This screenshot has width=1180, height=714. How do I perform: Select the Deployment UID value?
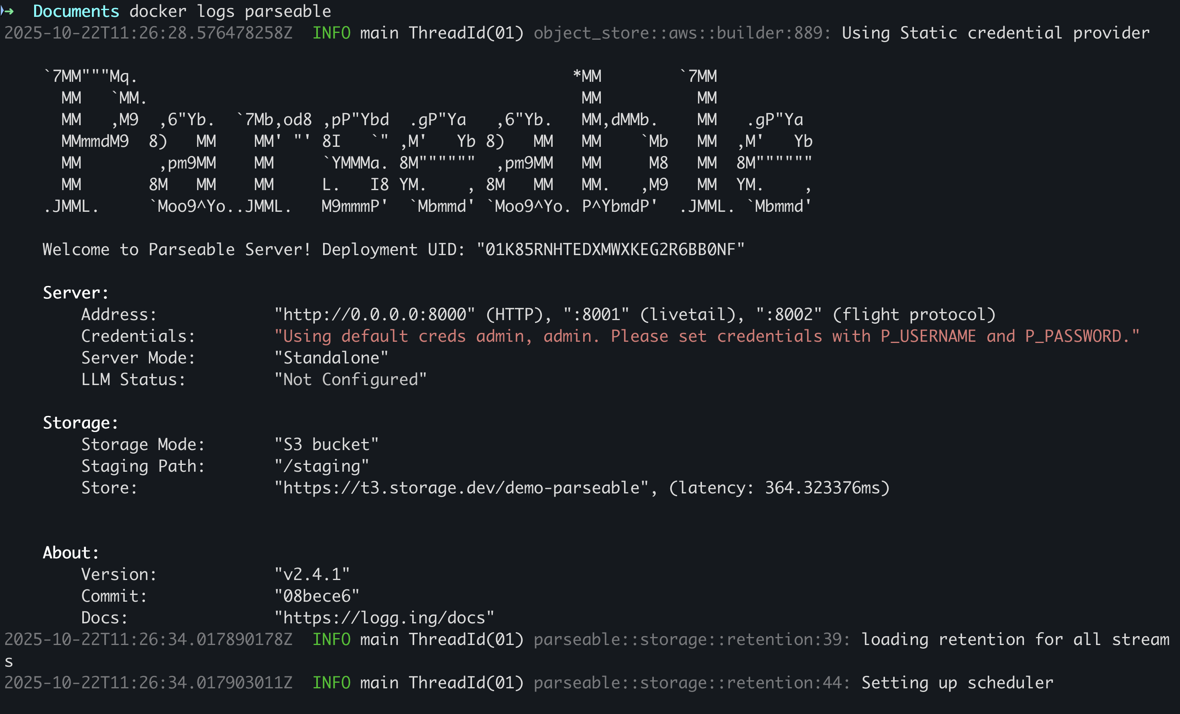coord(610,249)
